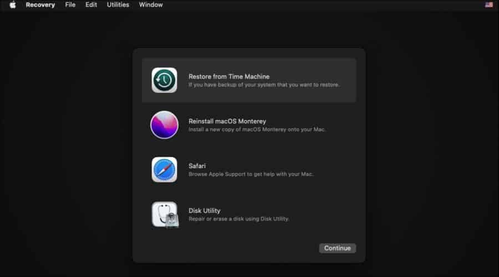
Task: Select the Safari option title
Action: 197,166
